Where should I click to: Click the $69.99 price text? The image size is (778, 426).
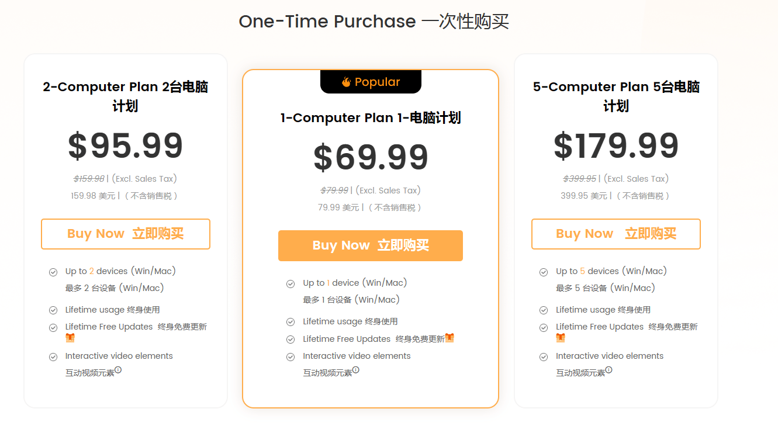coord(371,157)
